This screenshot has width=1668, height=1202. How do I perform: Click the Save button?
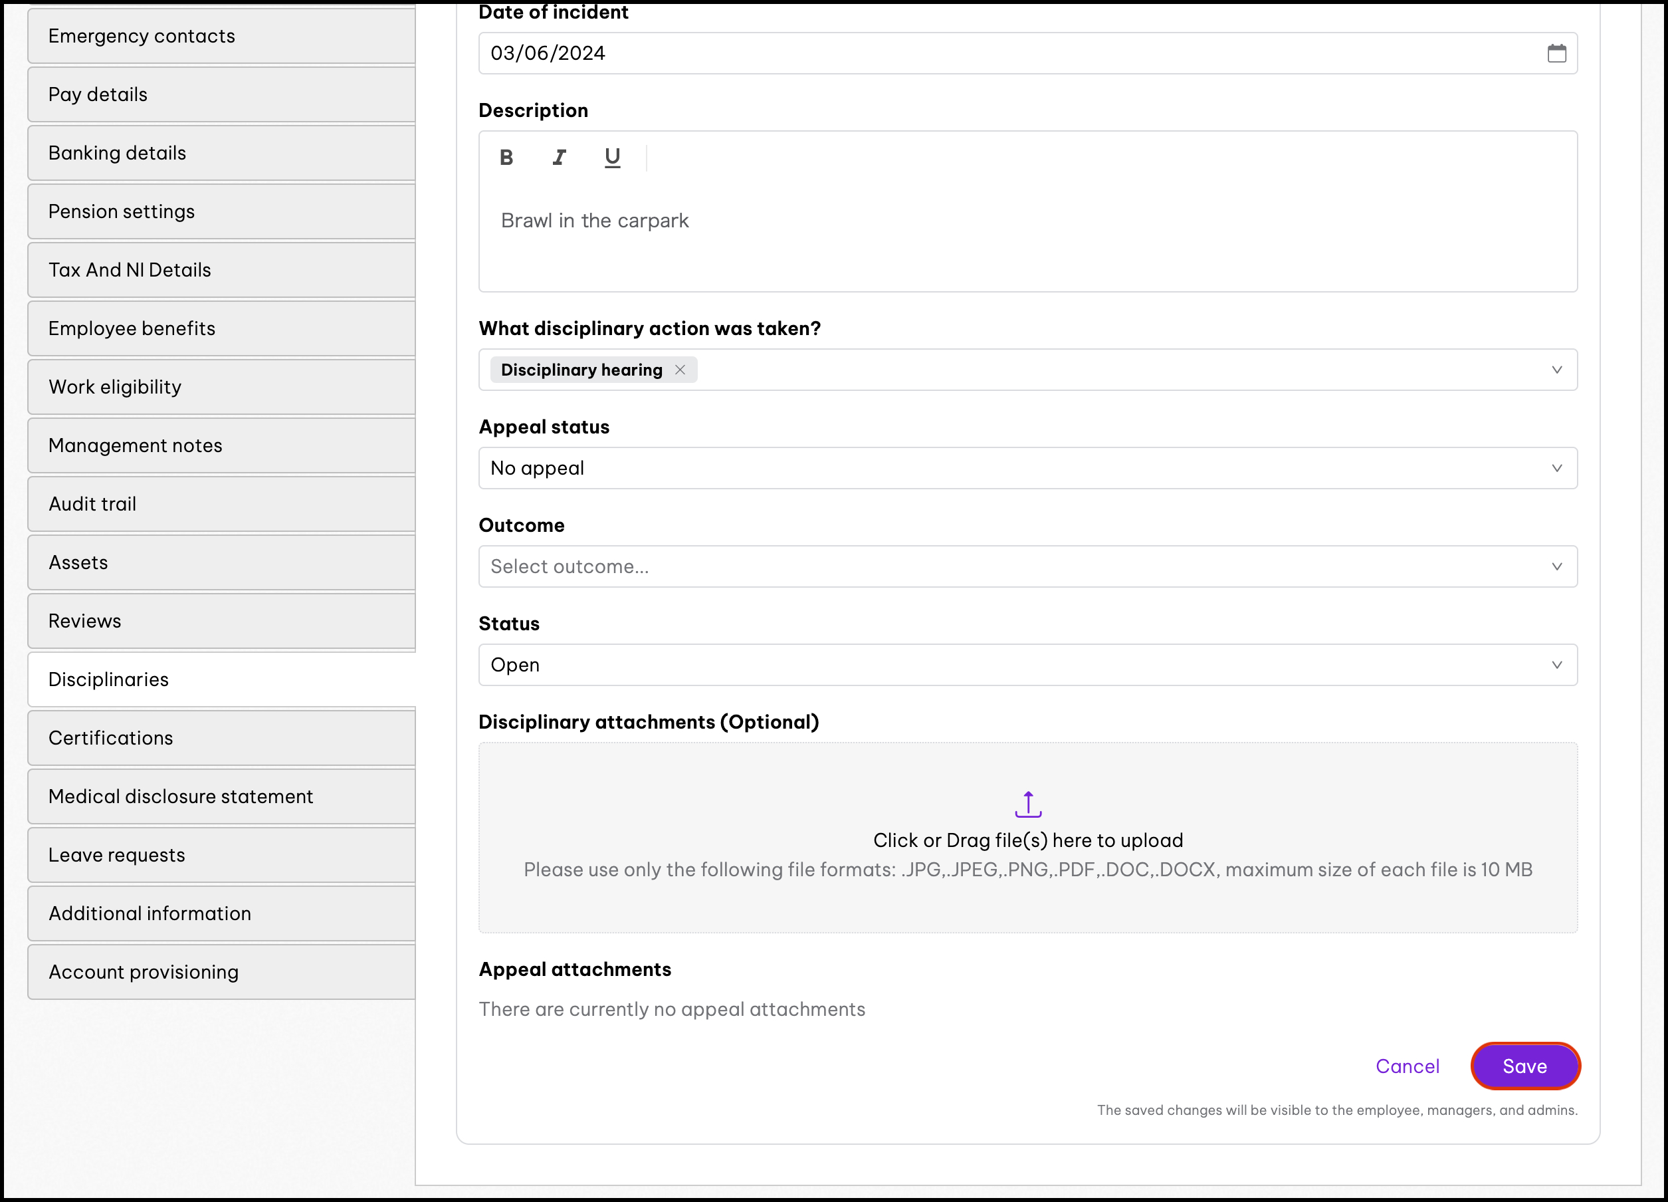point(1524,1066)
